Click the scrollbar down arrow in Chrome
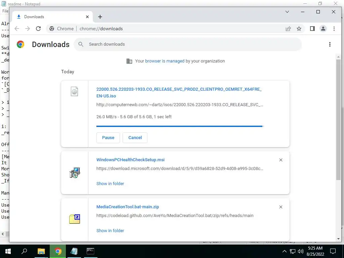Image resolution: width=344 pixels, height=258 pixels. pos(338,239)
